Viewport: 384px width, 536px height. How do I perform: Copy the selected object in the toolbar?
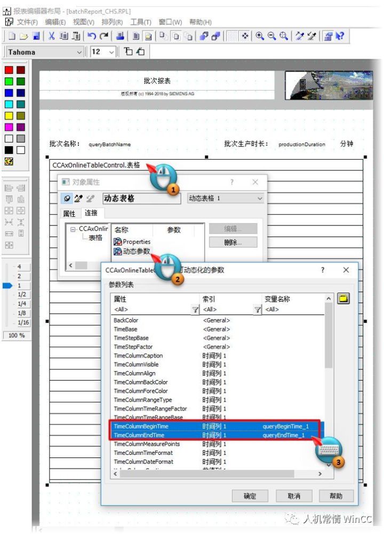coord(63,36)
